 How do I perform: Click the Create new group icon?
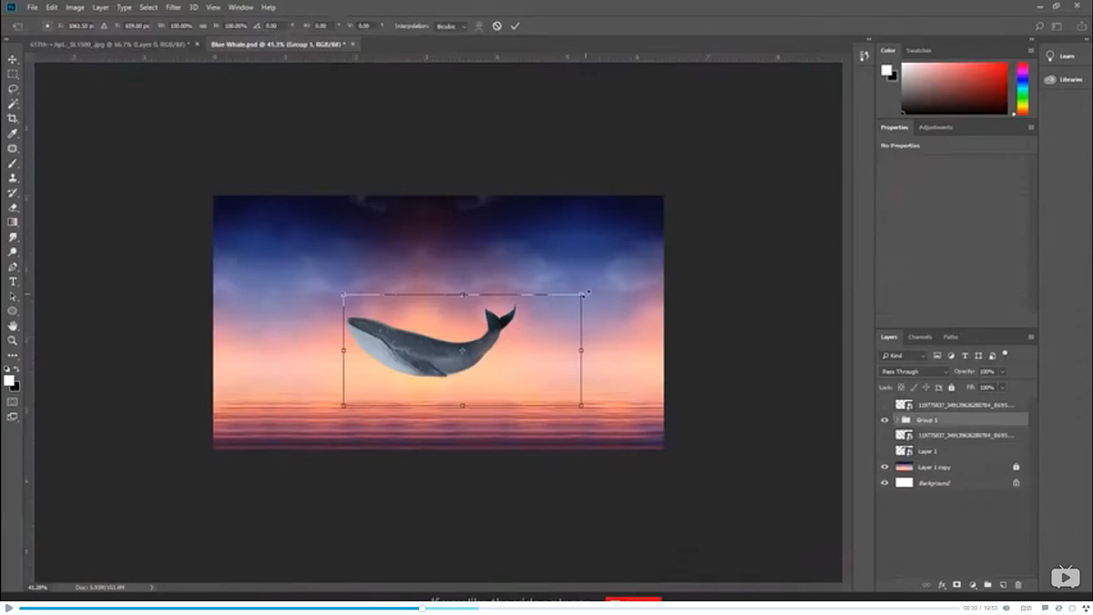pyautogui.click(x=986, y=583)
